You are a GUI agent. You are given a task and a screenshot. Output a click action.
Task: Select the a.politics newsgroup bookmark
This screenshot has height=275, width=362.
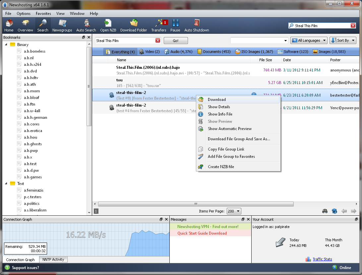[x=31, y=203]
